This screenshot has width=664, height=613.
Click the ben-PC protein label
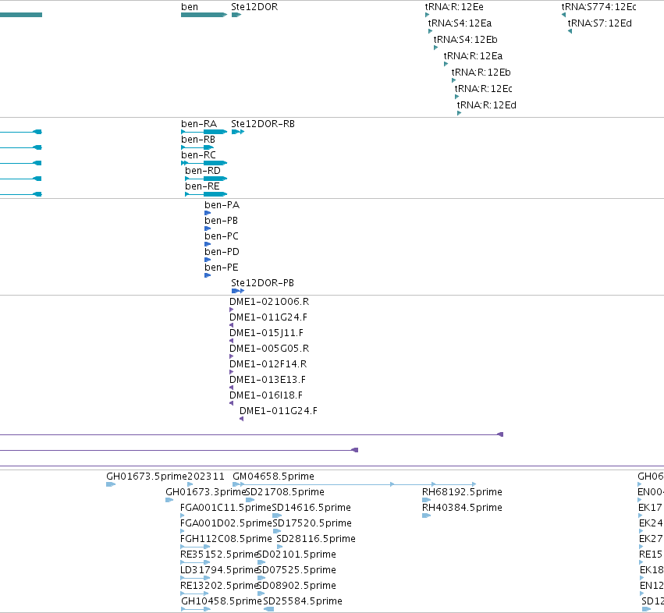(x=222, y=236)
